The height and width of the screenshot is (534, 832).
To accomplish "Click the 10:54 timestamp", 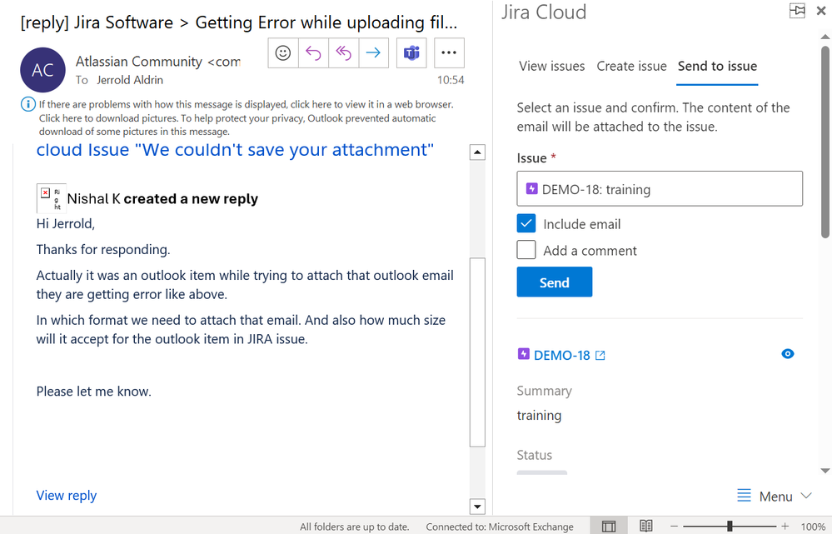I will [451, 80].
